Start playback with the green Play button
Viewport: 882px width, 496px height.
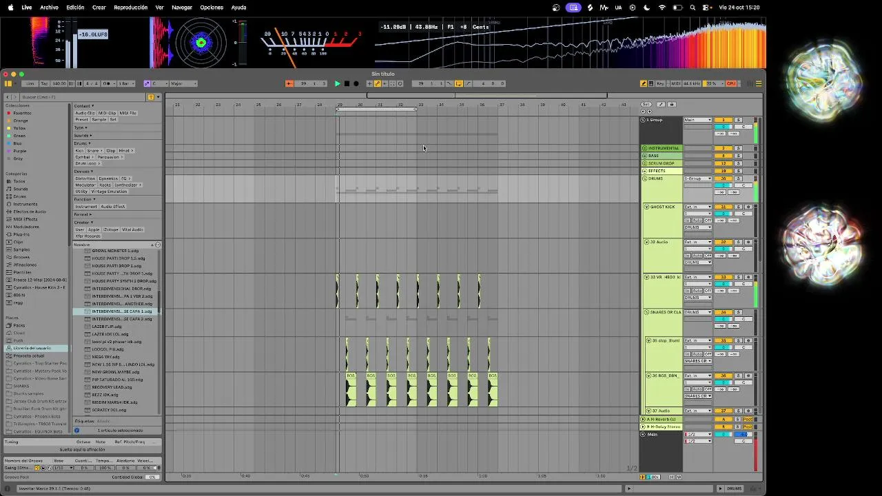point(337,83)
